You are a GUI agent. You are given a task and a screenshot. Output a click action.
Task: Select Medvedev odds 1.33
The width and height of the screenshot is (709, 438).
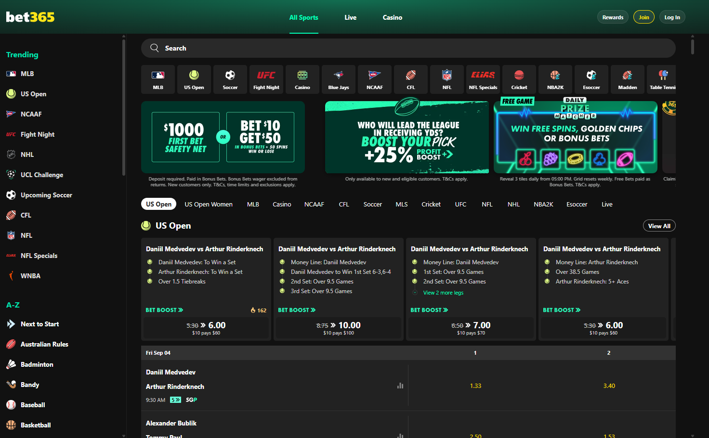coord(475,386)
